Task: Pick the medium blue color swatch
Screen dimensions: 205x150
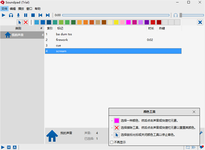Action: point(43,22)
